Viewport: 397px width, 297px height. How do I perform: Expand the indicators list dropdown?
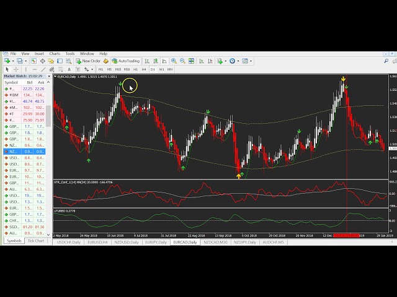[x=225, y=61]
